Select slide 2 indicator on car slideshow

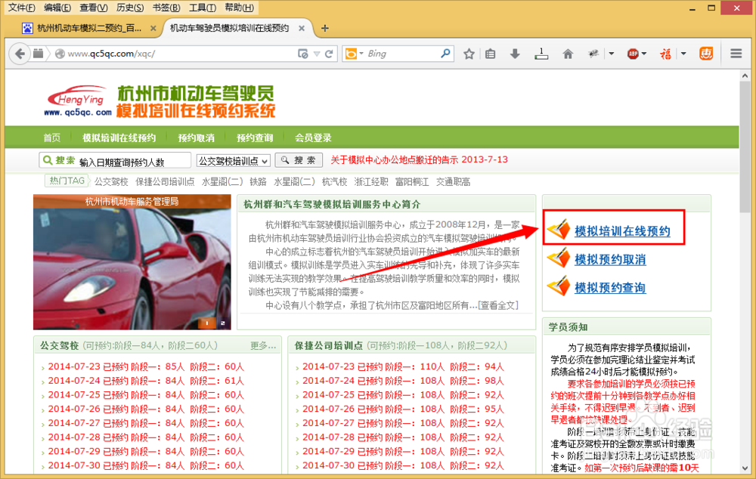click(x=223, y=323)
